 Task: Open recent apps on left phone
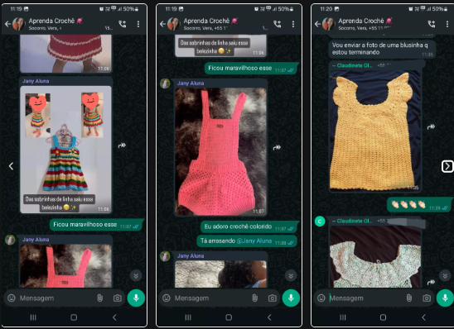tap(33, 317)
